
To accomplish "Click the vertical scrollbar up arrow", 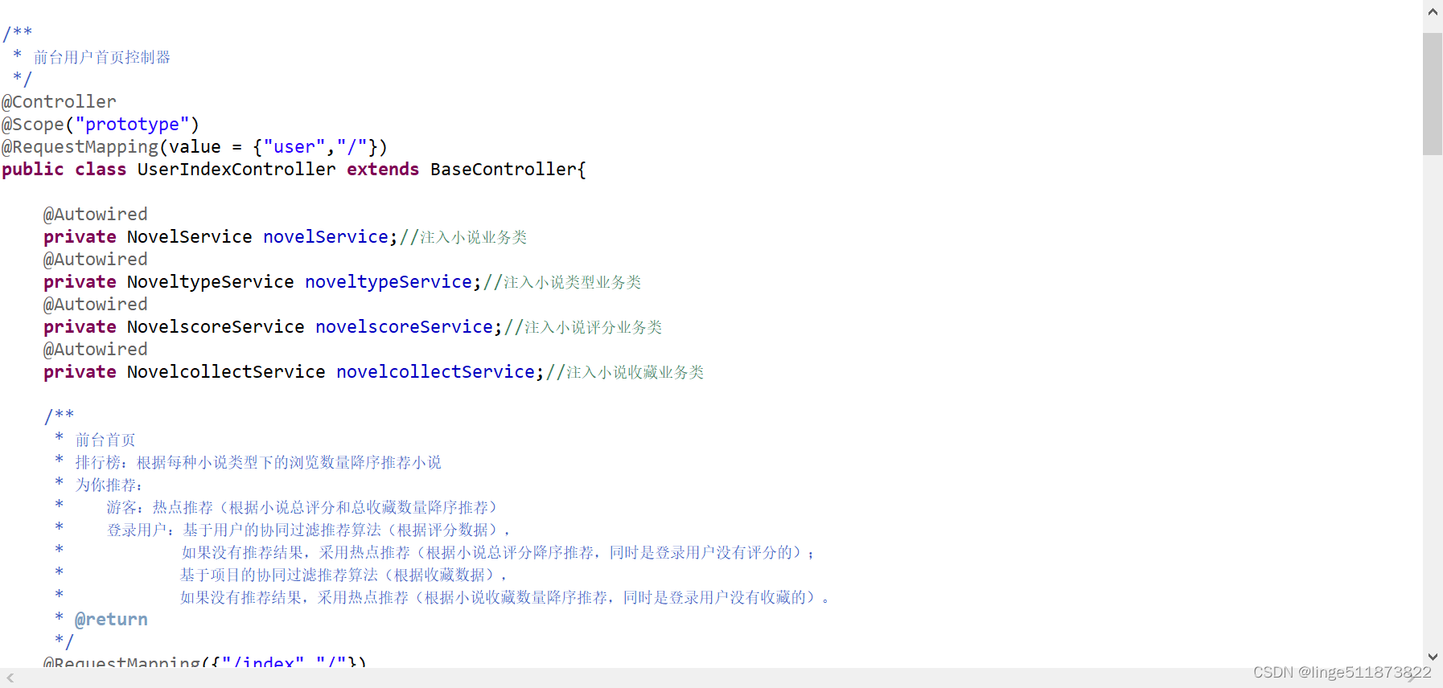I will coord(1433,12).
